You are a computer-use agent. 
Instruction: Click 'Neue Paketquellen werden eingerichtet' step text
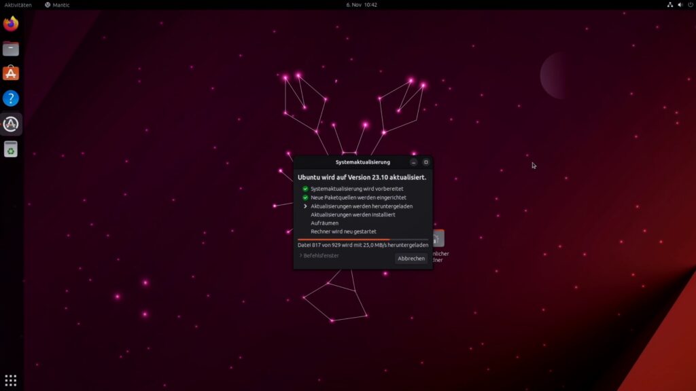click(x=358, y=198)
